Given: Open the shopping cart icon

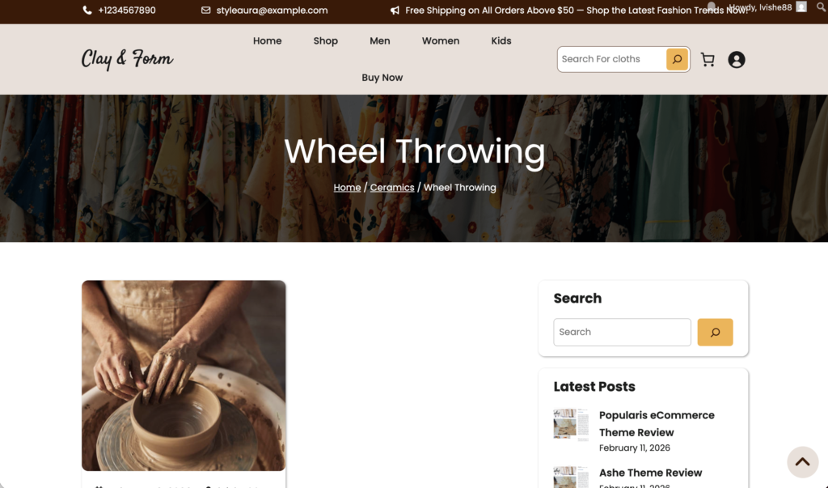Looking at the screenshot, I should coord(708,60).
